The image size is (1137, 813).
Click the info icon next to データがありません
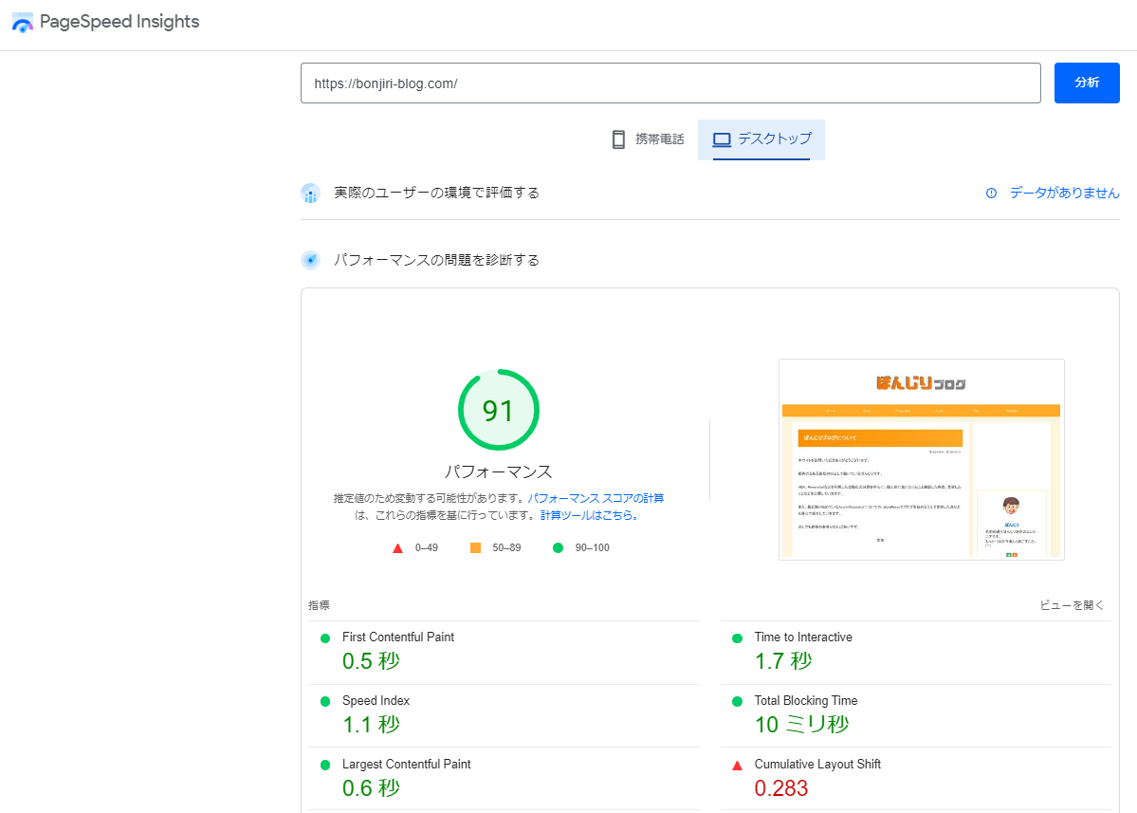click(x=990, y=193)
